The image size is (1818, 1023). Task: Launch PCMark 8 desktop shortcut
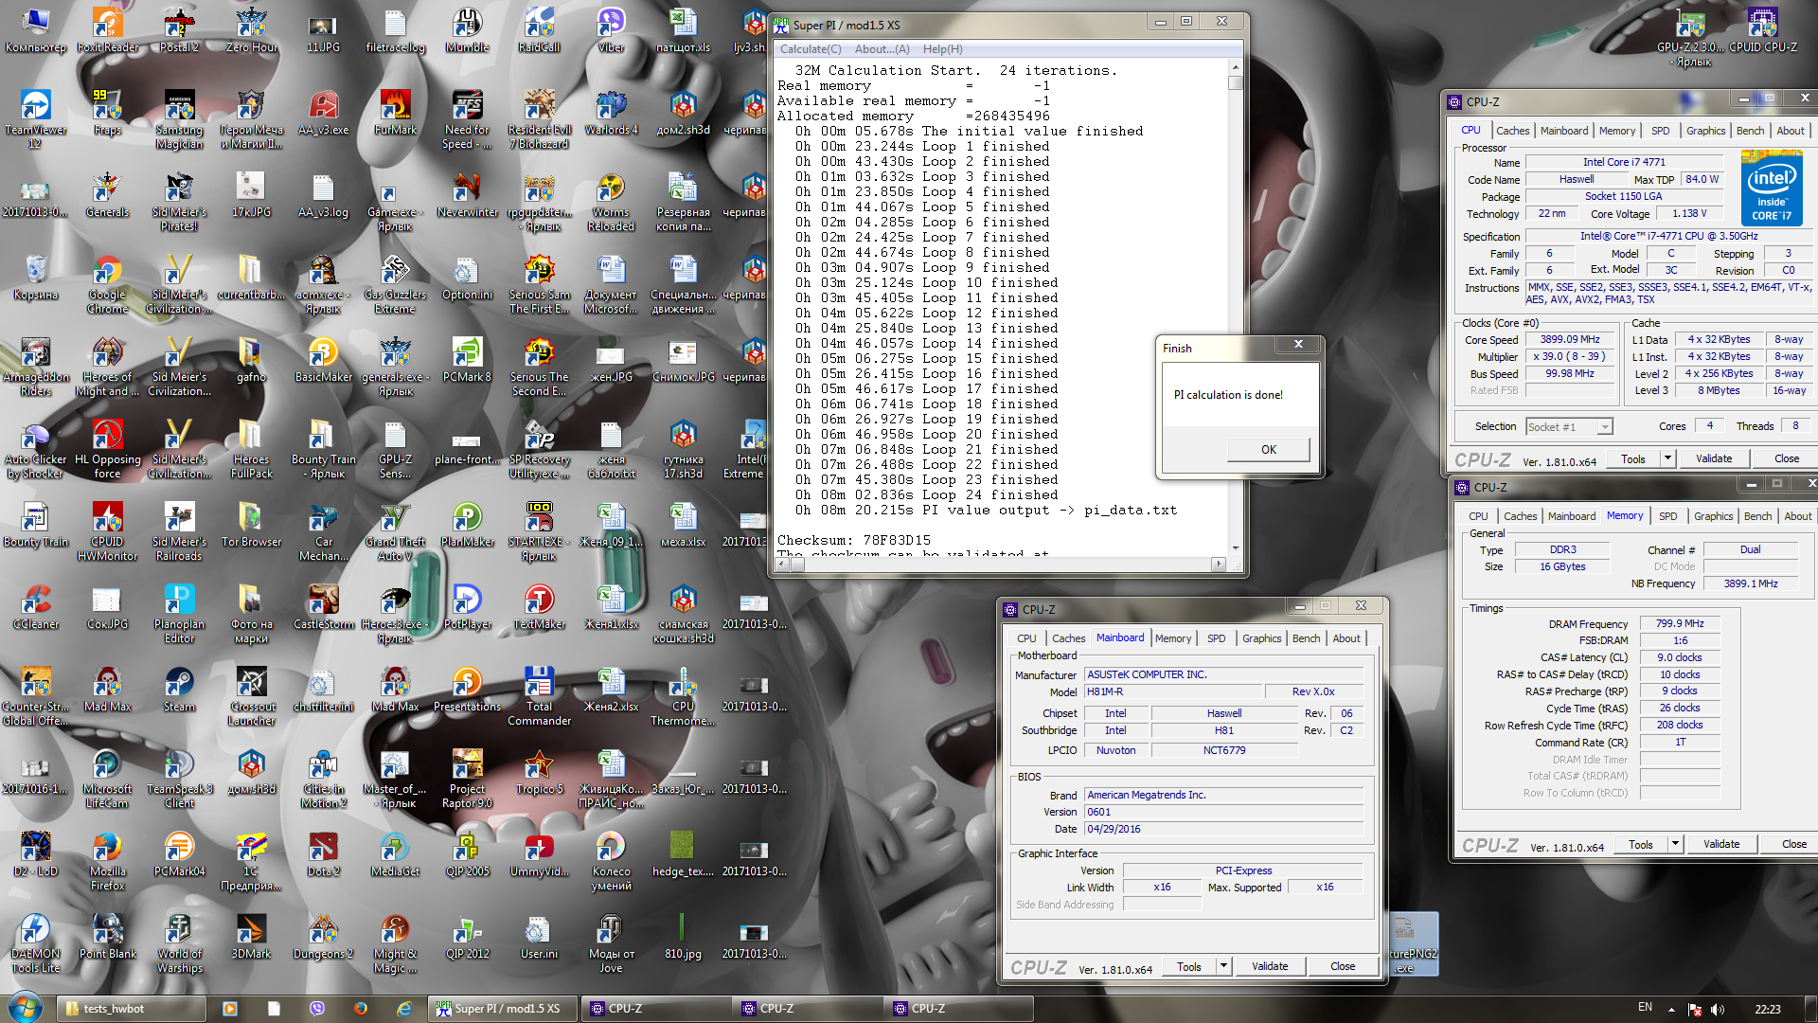click(467, 360)
